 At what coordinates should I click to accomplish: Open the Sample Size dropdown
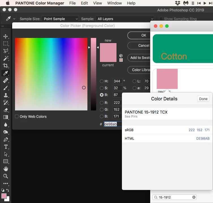click(60, 19)
